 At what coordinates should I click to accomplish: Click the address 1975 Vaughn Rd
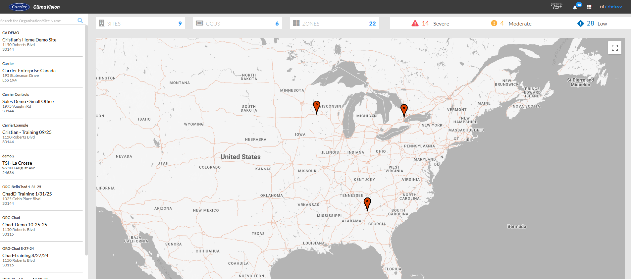tap(17, 106)
